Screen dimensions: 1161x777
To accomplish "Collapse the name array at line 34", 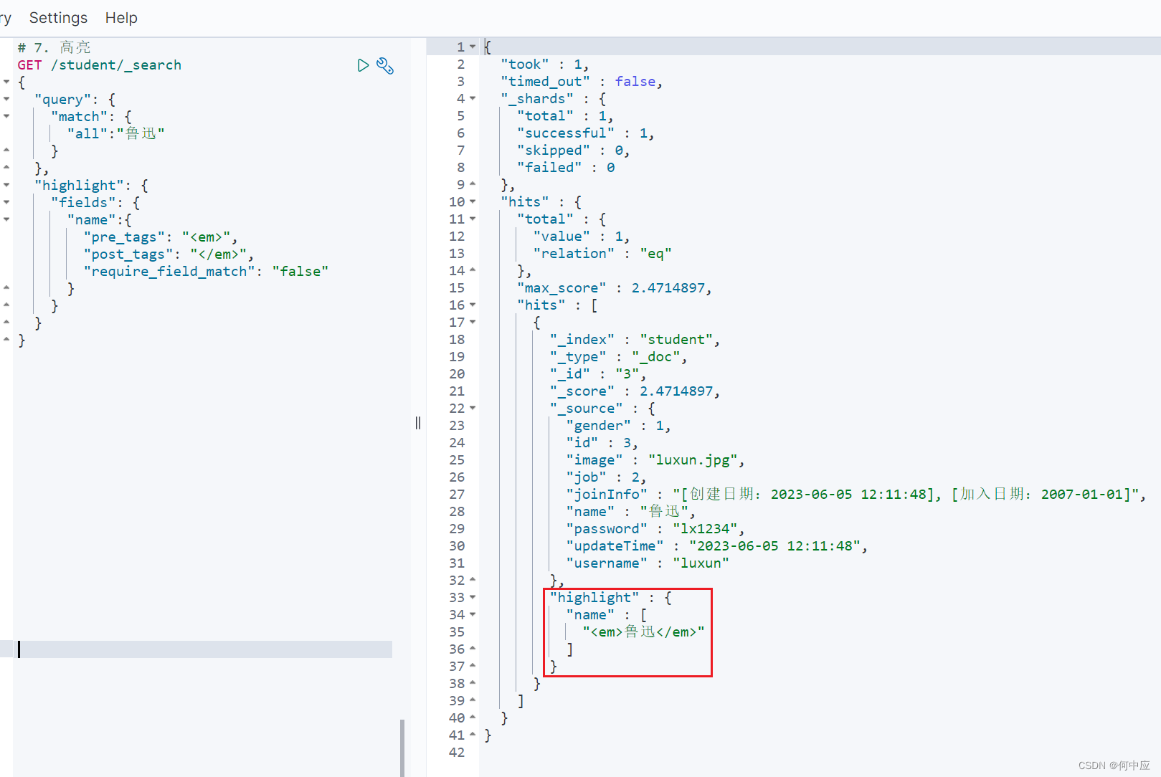I will click(x=473, y=614).
